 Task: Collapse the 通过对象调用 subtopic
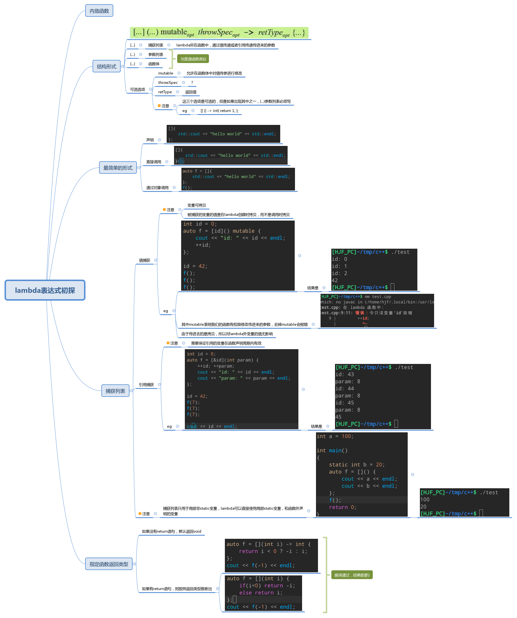click(x=174, y=187)
